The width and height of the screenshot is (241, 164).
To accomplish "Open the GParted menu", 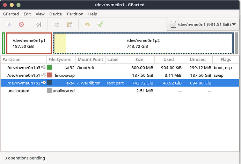I will coord(11,14).
